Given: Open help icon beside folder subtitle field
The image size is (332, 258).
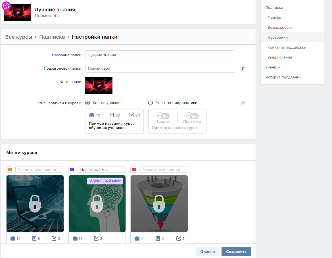Looking at the screenshot, I should pos(243,68).
